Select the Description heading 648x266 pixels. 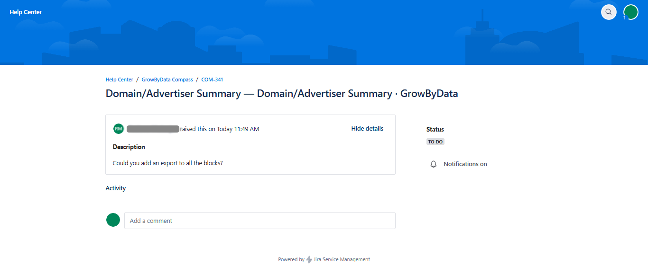(x=129, y=147)
